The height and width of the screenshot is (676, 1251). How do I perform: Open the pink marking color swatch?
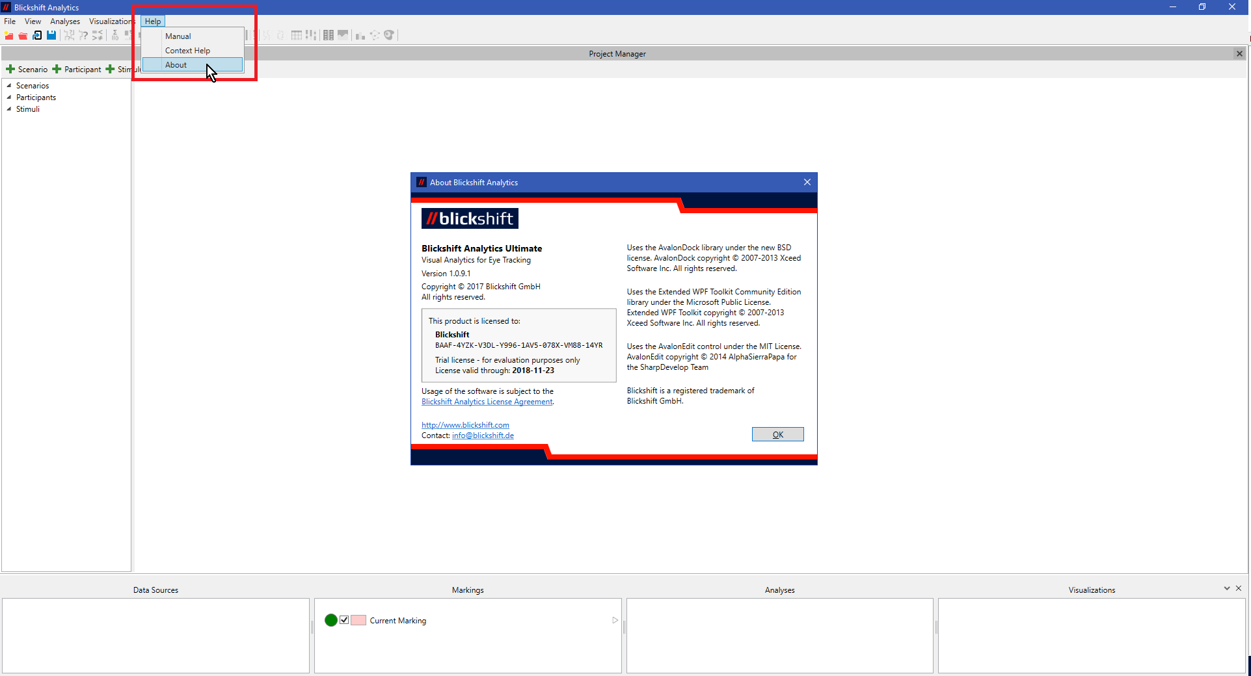(358, 620)
